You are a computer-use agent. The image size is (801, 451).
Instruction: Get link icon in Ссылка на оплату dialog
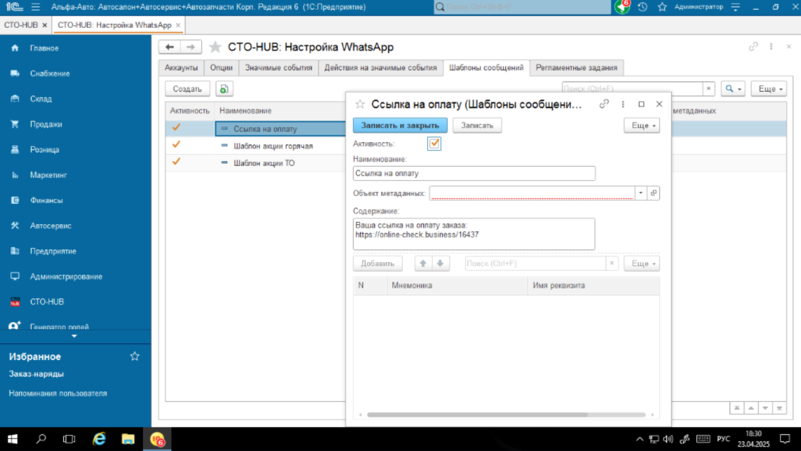(605, 104)
